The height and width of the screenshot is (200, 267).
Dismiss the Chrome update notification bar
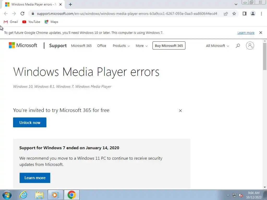(x=261, y=33)
